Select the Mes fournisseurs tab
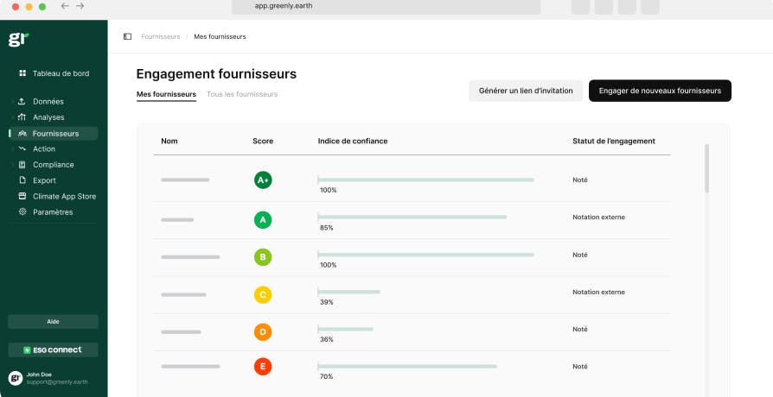Viewport: 773px width, 397px height. (x=166, y=94)
